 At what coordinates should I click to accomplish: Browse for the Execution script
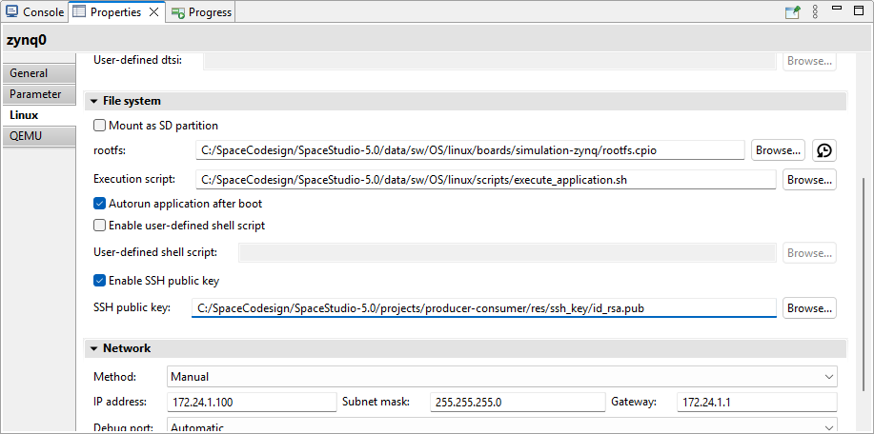[809, 179]
